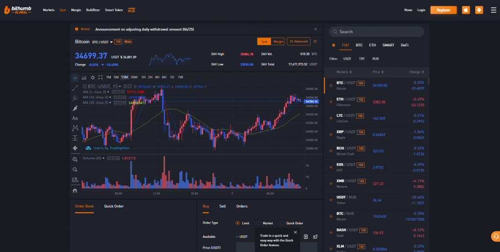Open the Margin menu in header
Viewport: 500px width, 252px height.
click(x=76, y=10)
